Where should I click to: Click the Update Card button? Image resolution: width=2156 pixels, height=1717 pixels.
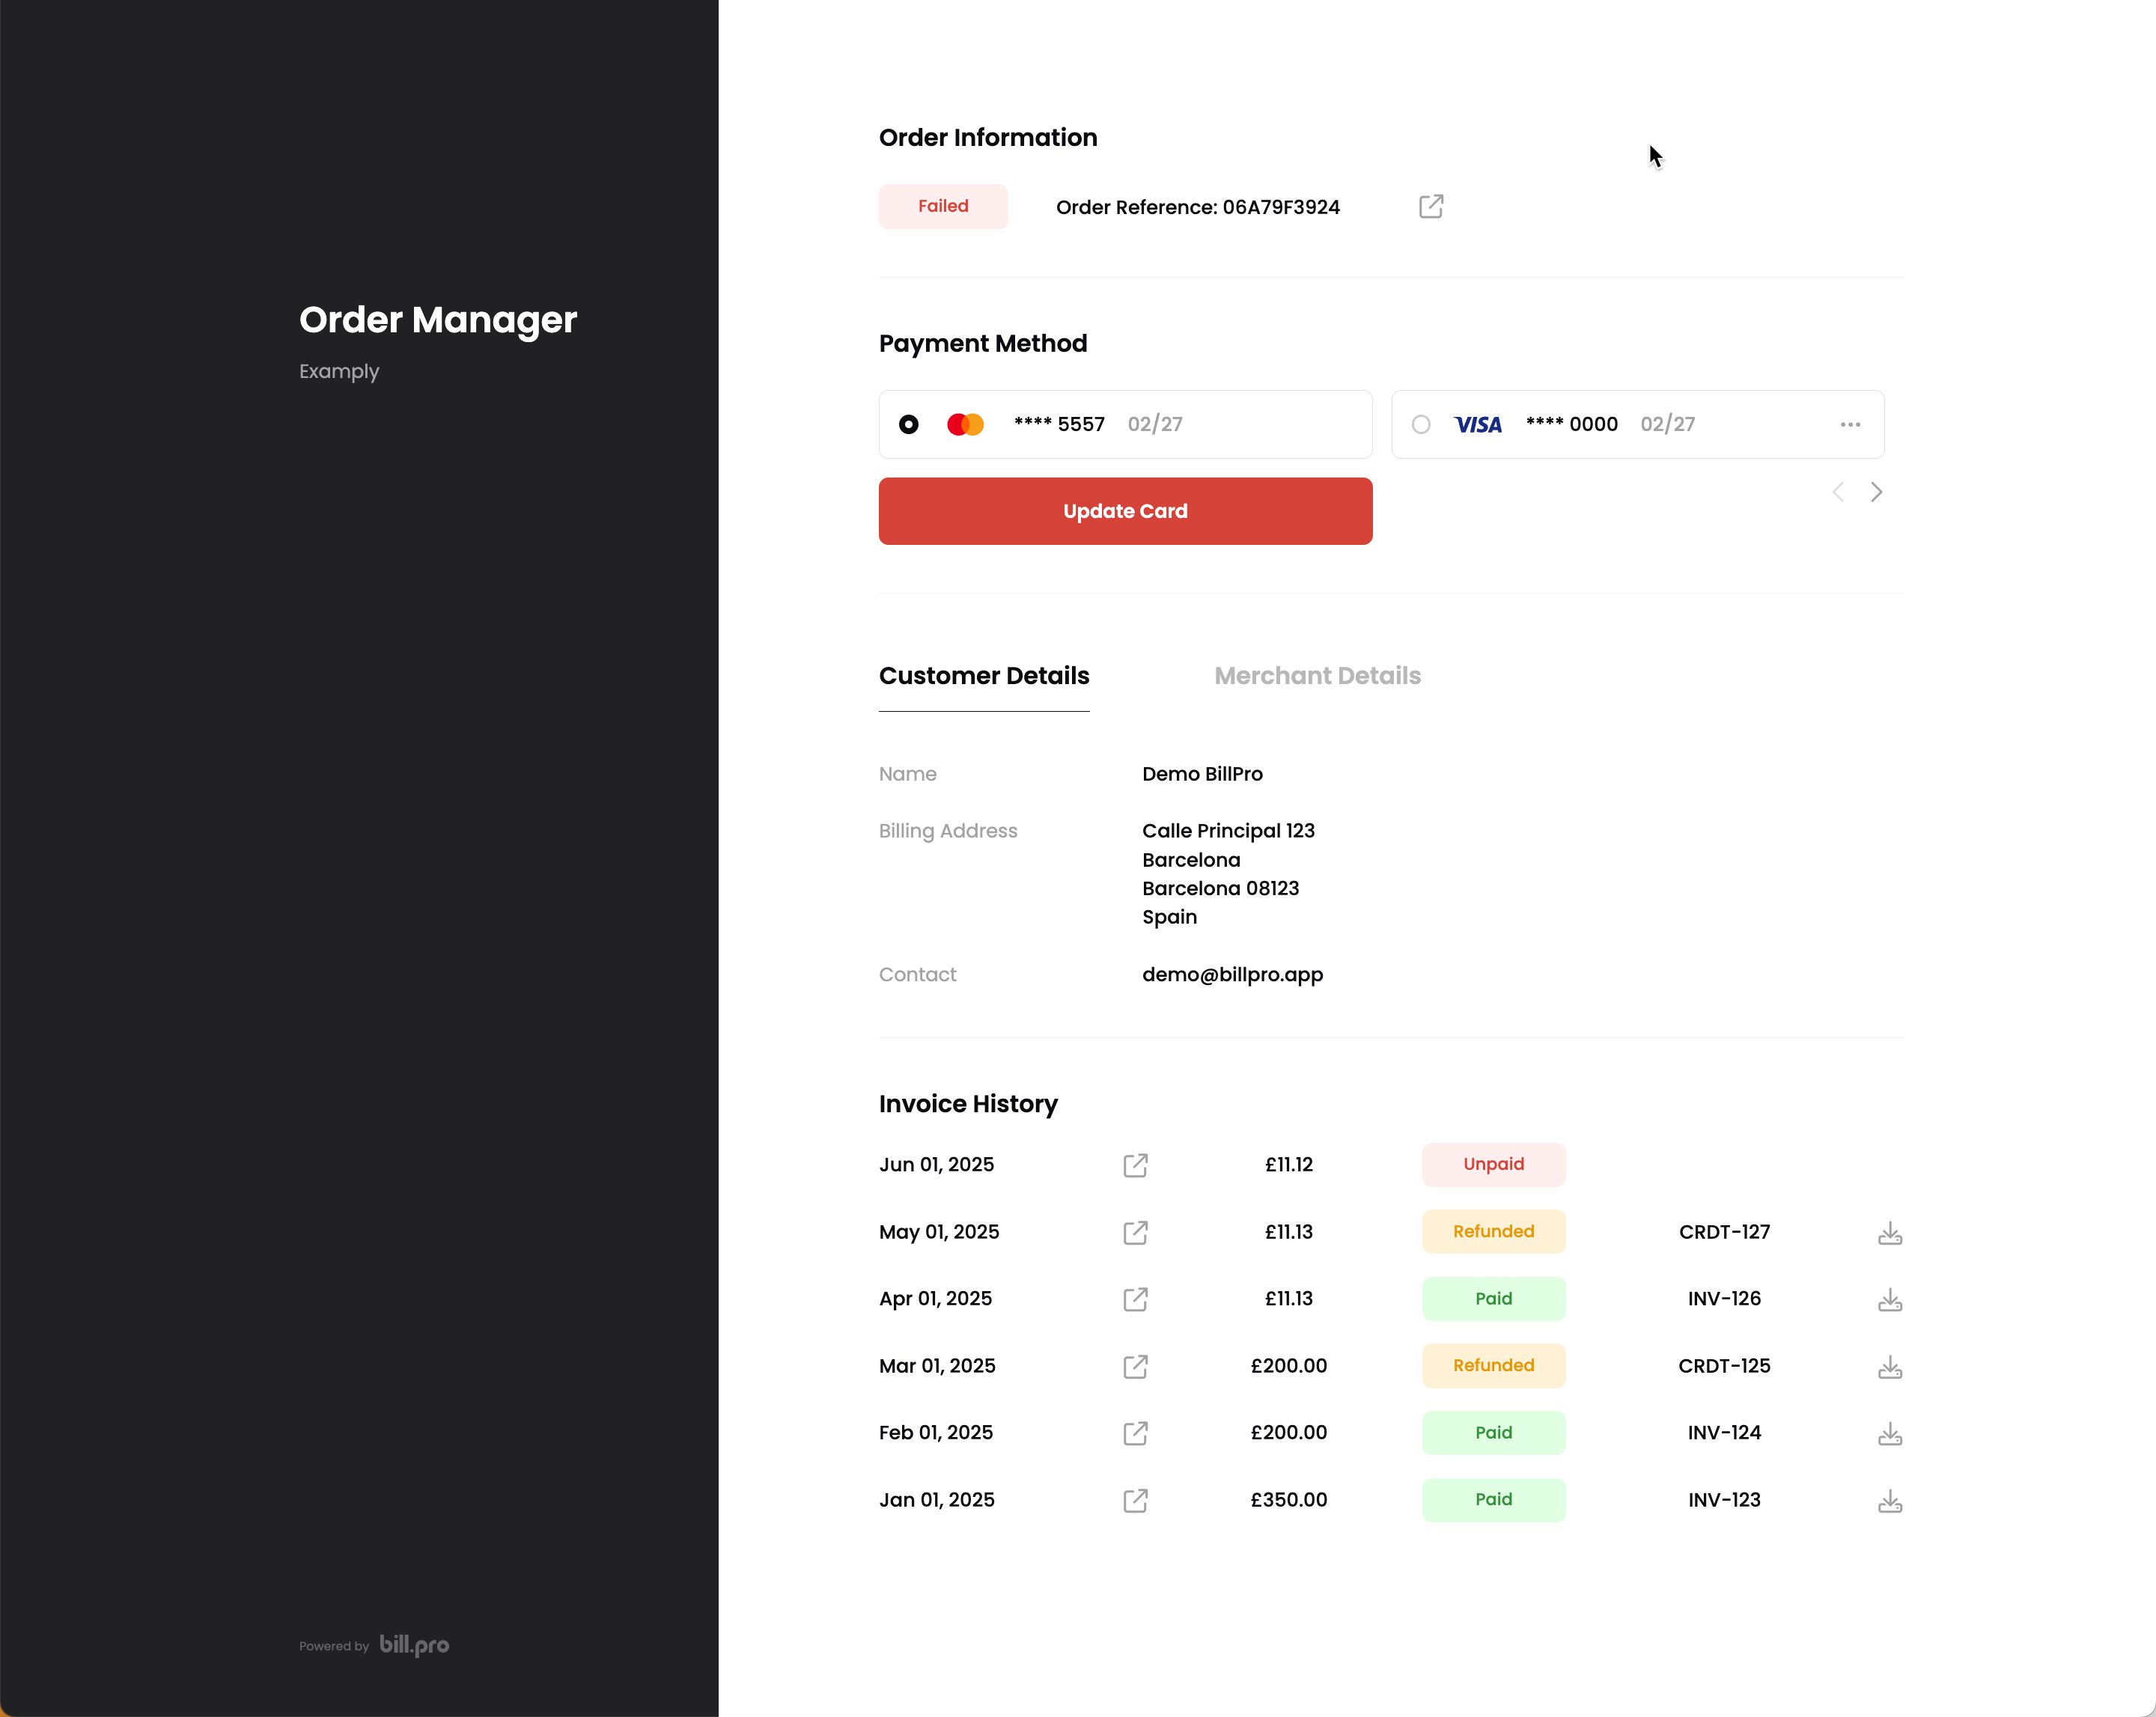(x=1125, y=511)
